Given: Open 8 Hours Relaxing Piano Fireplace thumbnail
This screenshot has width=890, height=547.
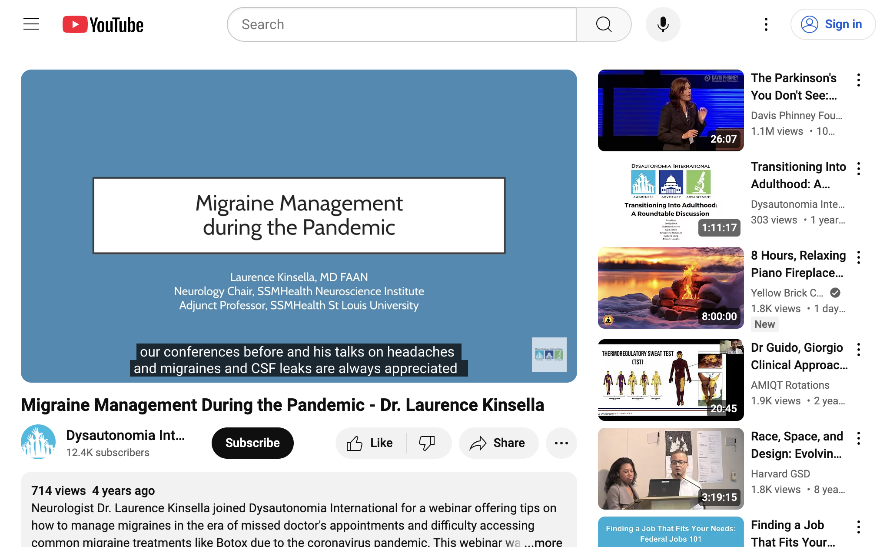Looking at the screenshot, I should (x=671, y=288).
